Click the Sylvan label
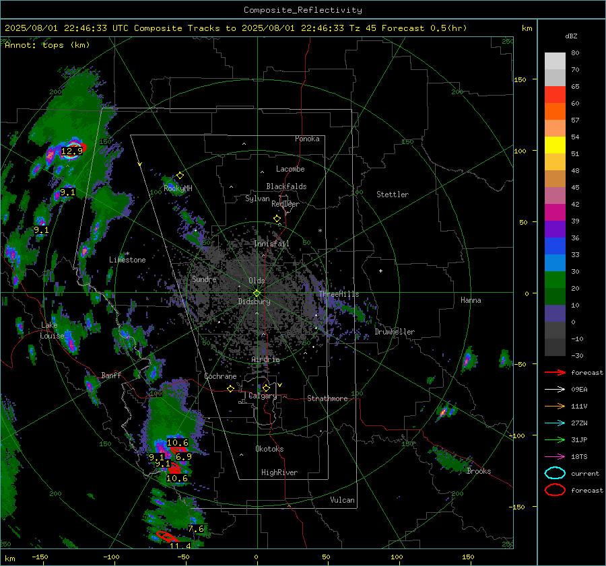Viewport: 606px width, 566px height. (x=257, y=199)
